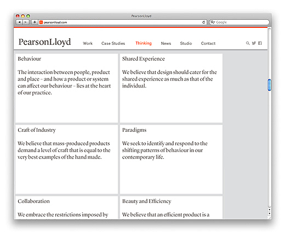Screen dimensions: 285x232
Task: Click the pearsonlloyd.com address field
Action: [x=122, y=22]
